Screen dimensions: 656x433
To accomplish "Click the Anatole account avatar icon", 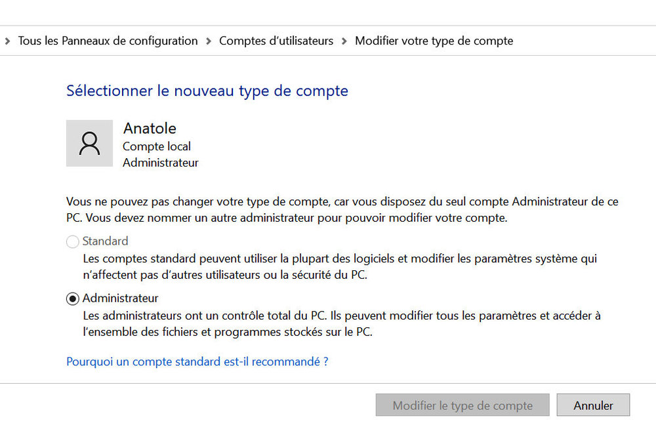I will click(x=89, y=143).
